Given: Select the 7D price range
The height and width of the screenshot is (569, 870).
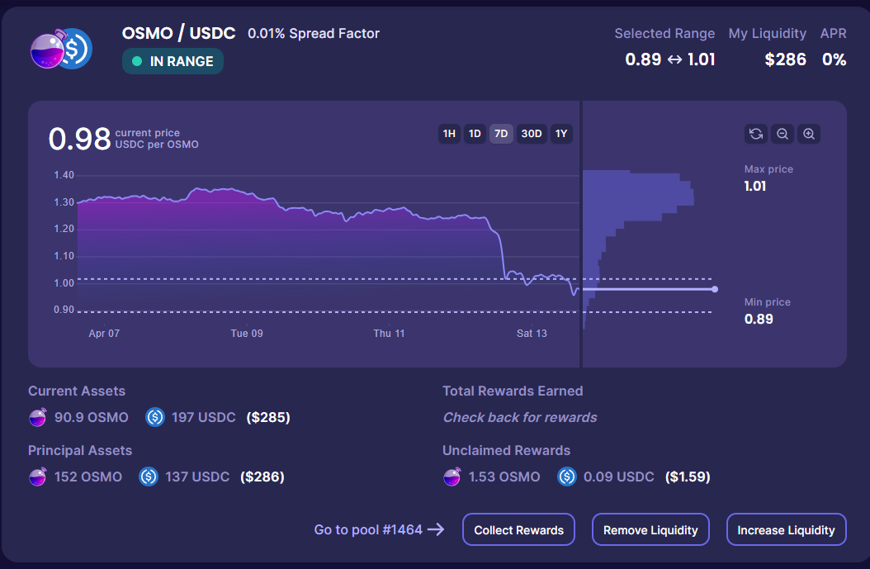Looking at the screenshot, I should coord(501,134).
